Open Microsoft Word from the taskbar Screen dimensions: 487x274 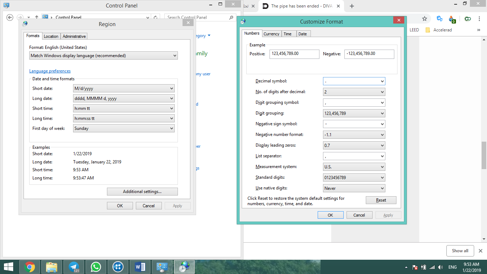tap(140, 267)
